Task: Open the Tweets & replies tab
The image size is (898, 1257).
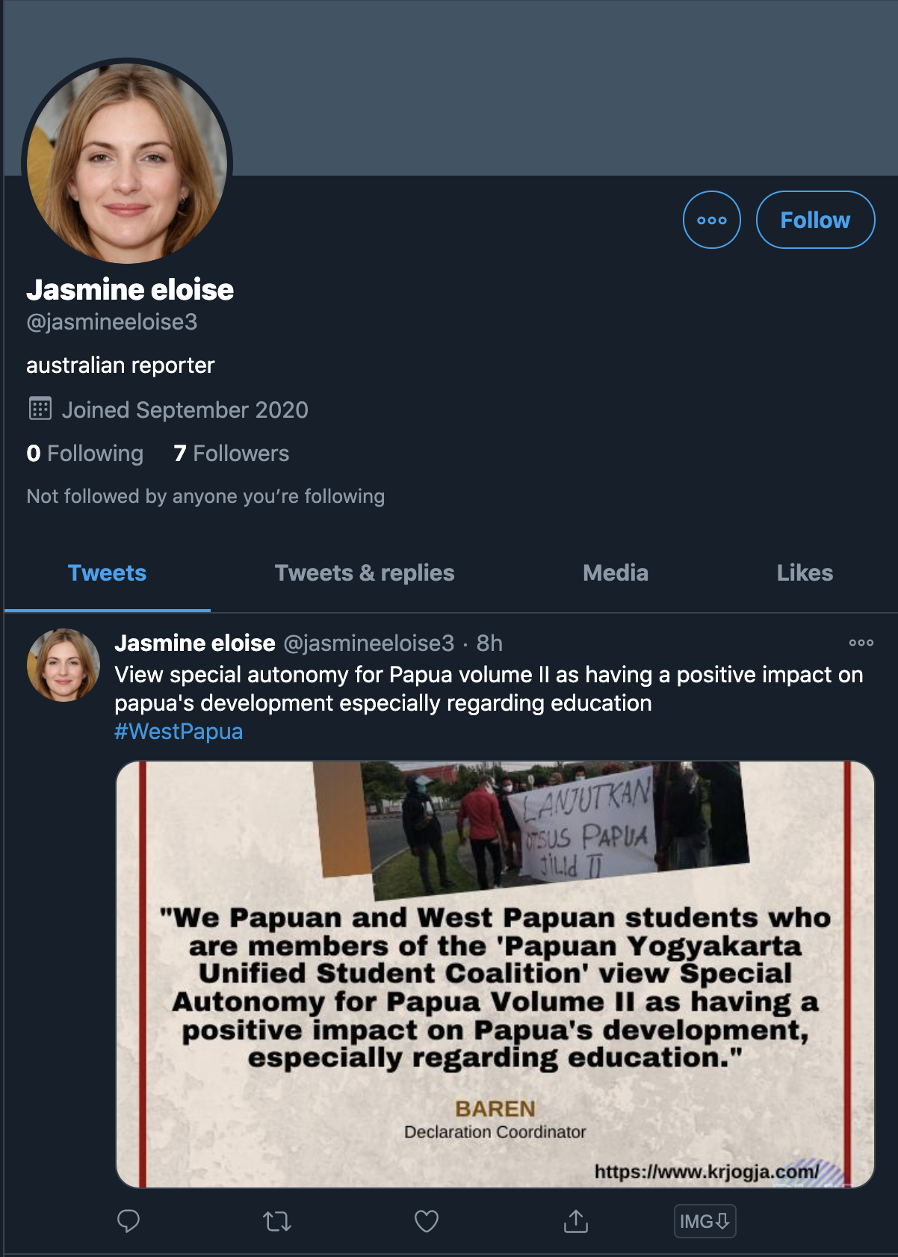Action: (365, 573)
